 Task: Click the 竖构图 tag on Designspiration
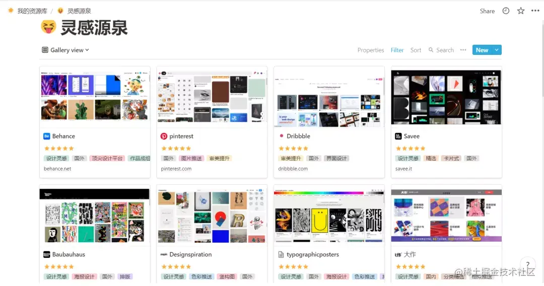pos(227,276)
